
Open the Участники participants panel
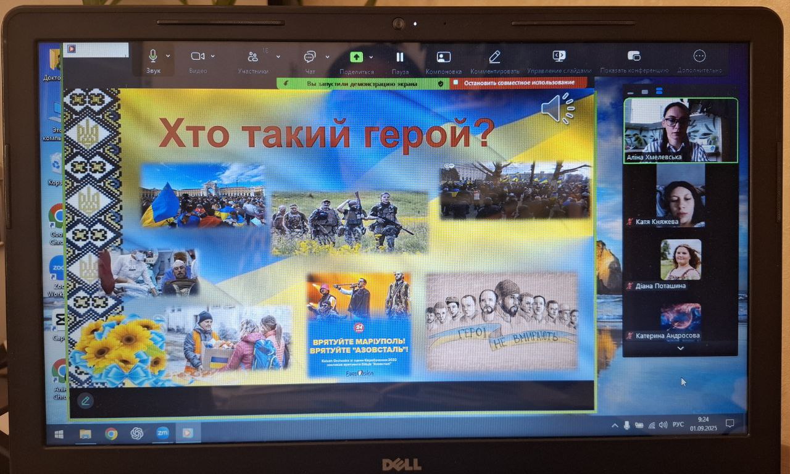click(252, 57)
